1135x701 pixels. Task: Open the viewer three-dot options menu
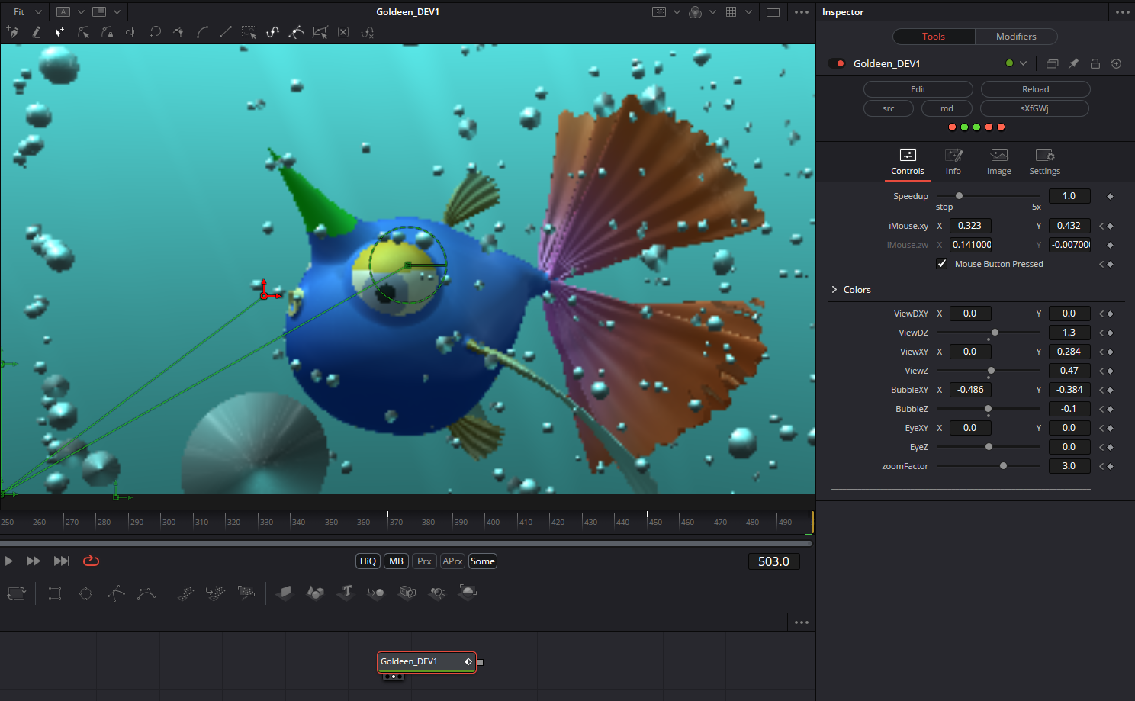[x=801, y=12]
